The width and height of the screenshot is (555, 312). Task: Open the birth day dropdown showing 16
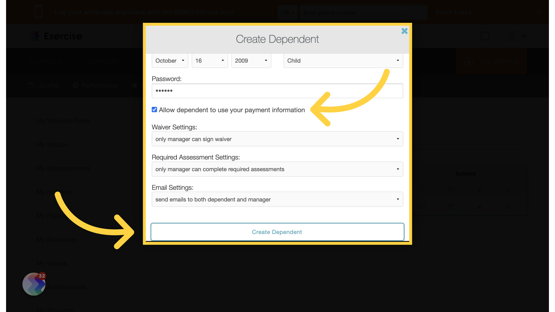tap(210, 61)
